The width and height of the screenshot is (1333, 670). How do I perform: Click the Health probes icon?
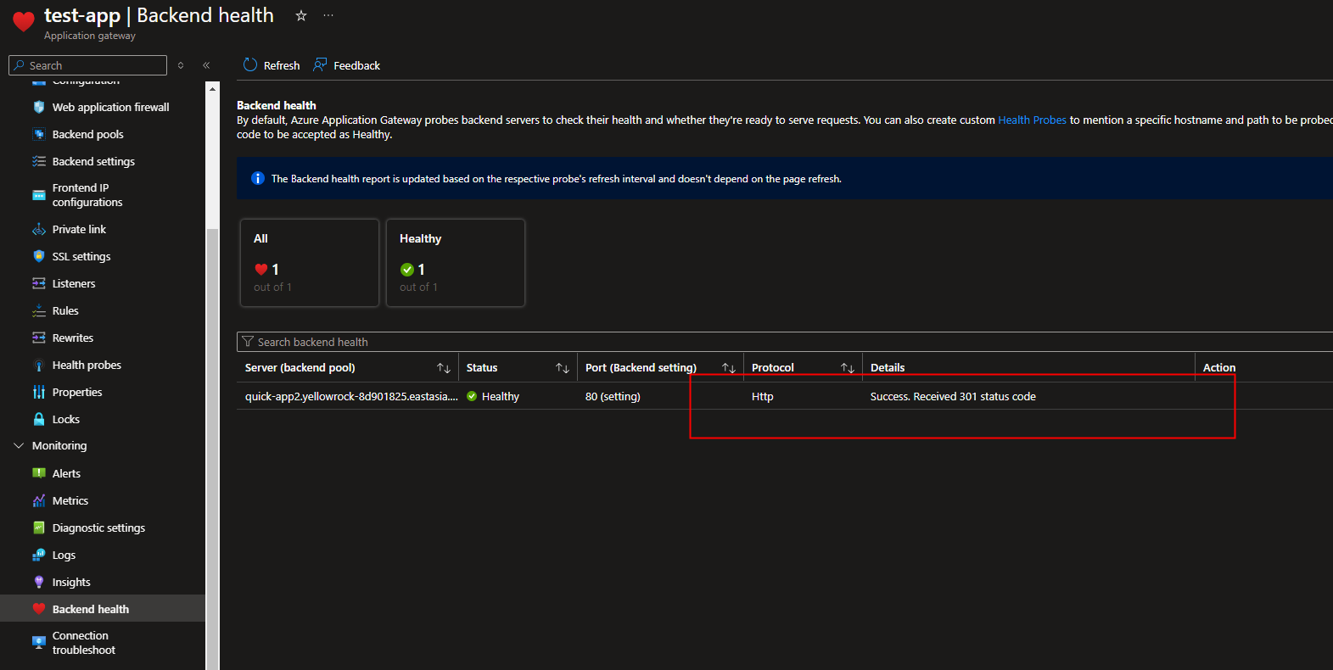point(39,365)
